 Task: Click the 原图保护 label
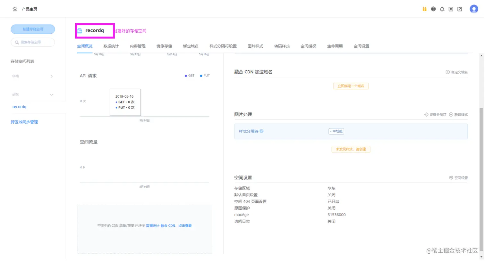point(242,208)
